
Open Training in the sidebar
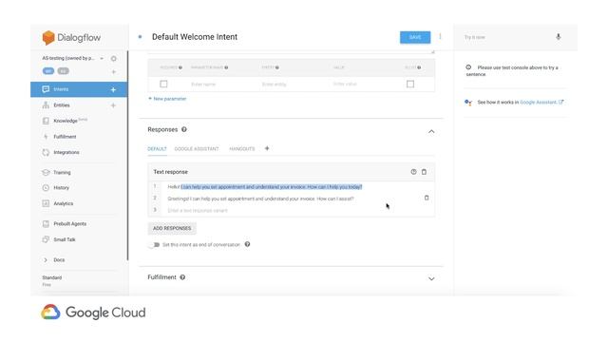[62, 172]
